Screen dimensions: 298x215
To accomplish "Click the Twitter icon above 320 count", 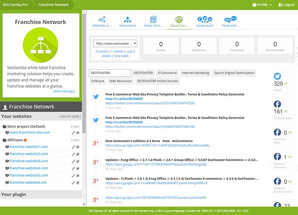I will 277,76.
